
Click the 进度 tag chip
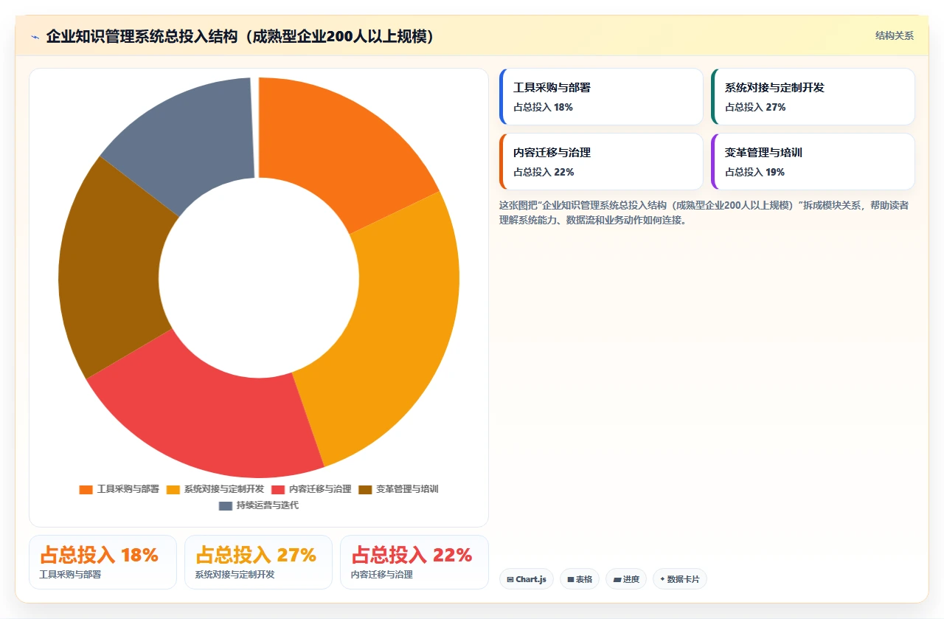(x=626, y=579)
